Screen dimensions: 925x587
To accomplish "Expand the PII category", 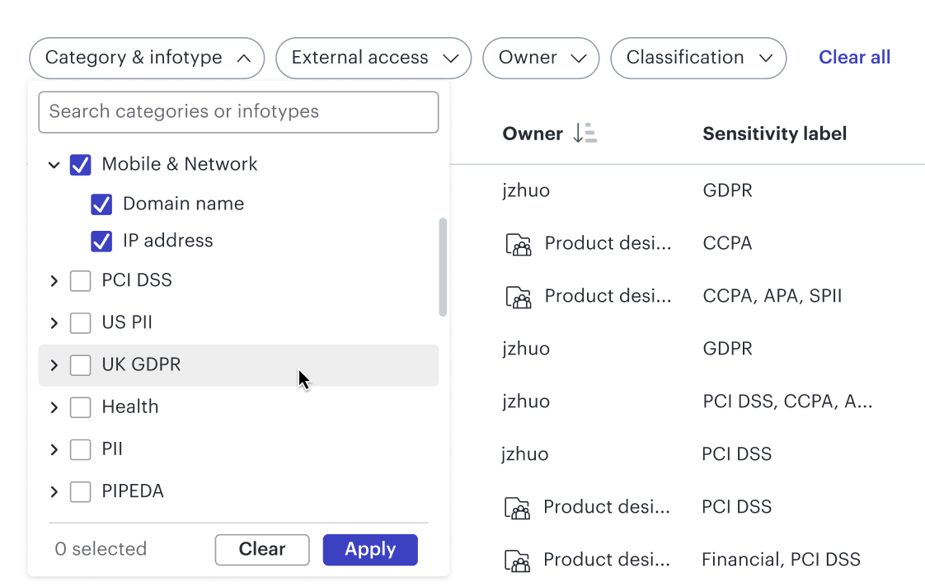I will (54, 449).
